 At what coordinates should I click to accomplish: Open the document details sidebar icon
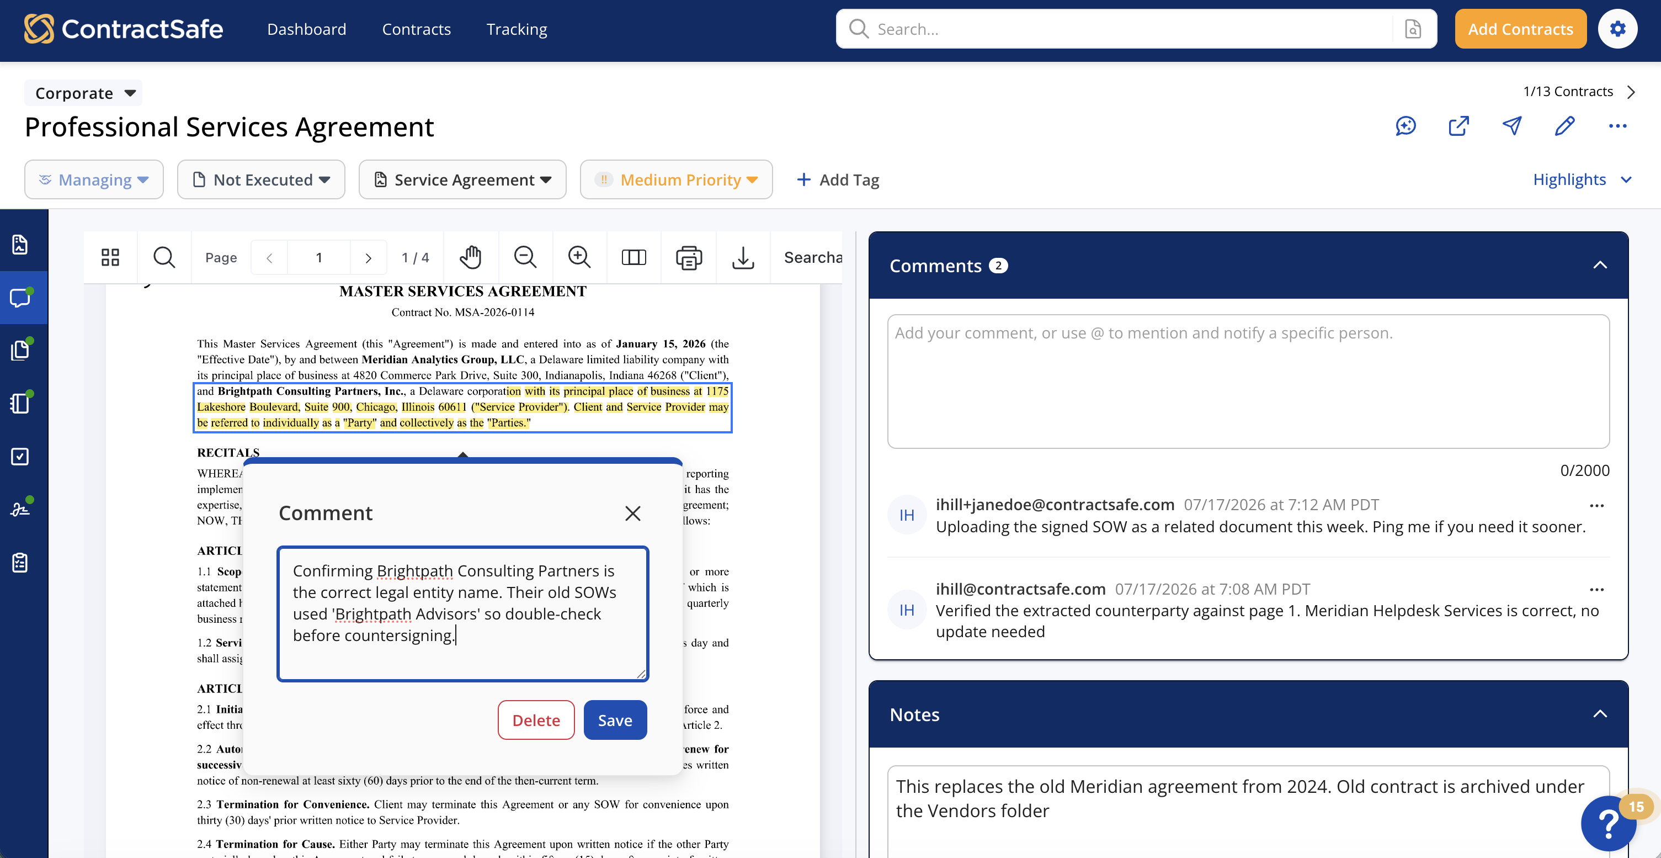[x=20, y=245]
